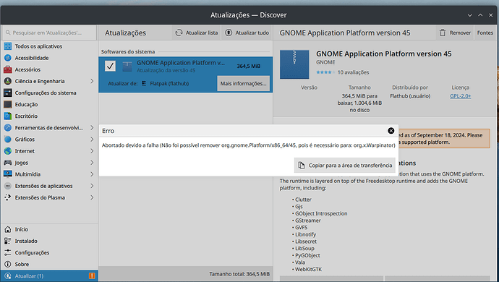Open the Acessibilidade category icon
This screenshot has height=282, width=499.
(8, 58)
